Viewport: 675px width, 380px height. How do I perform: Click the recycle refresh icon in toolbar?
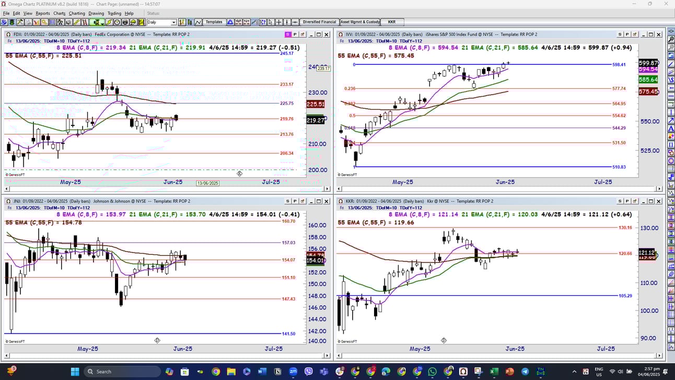point(230,22)
